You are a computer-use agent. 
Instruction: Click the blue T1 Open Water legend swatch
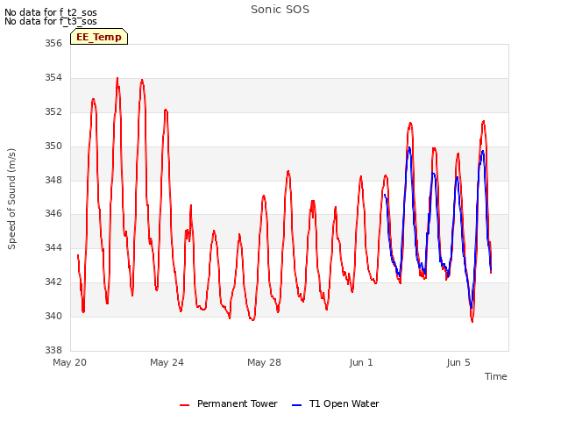point(296,405)
